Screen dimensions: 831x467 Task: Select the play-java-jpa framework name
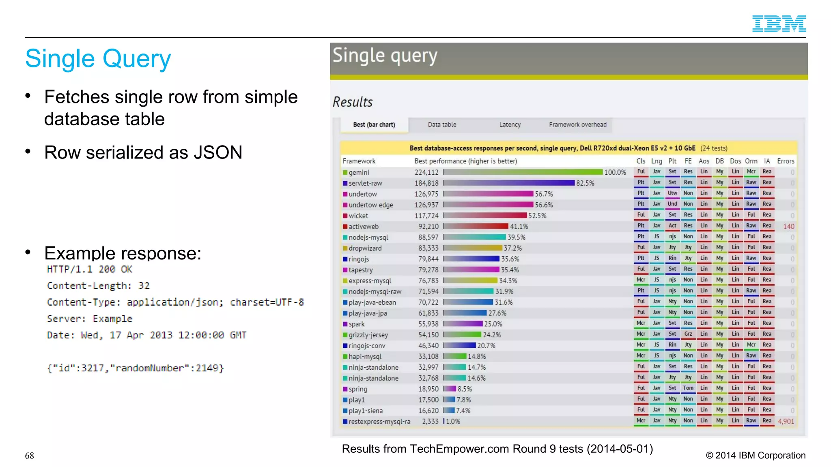click(x=368, y=313)
